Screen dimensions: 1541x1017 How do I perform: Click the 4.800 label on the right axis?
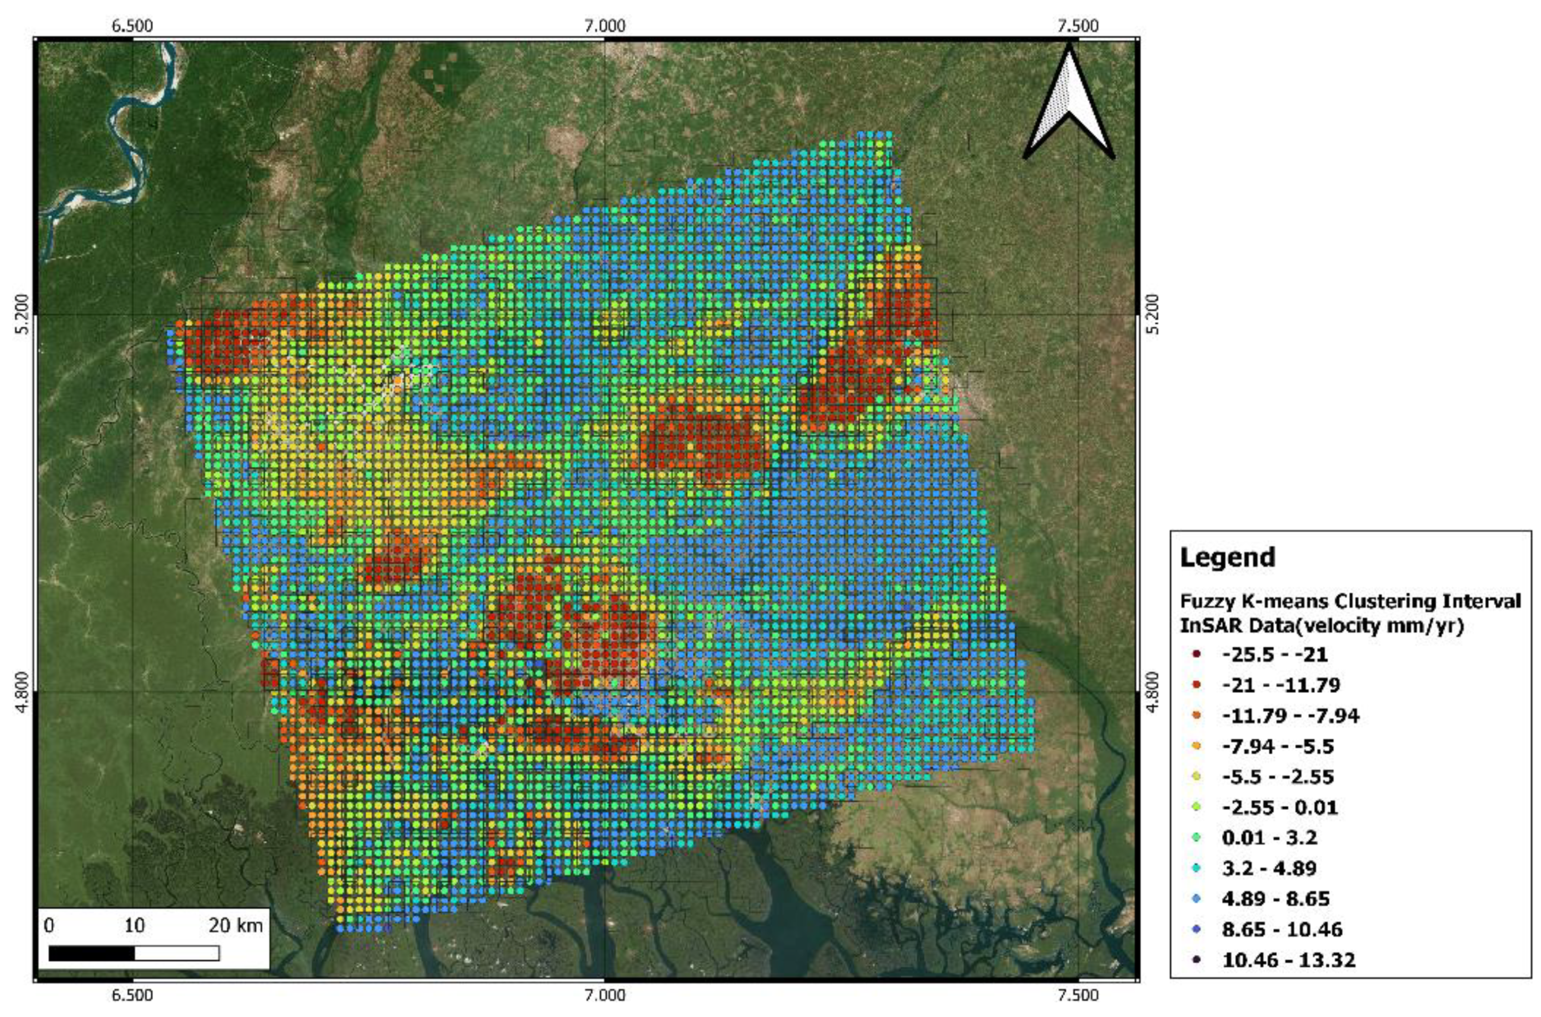(1152, 692)
